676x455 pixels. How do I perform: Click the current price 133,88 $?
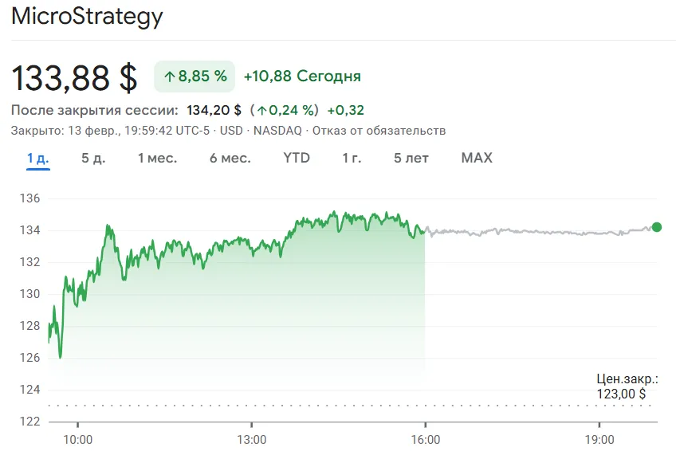pyautogui.click(x=74, y=77)
